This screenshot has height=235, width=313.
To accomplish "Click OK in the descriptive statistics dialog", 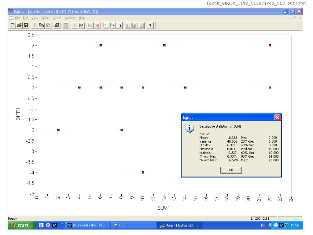I will click(x=231, y=170).
